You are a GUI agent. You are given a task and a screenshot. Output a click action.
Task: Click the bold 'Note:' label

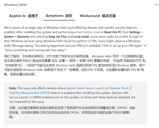13,88
